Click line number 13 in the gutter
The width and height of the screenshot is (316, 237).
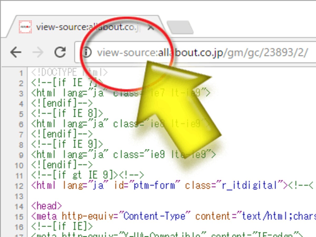[19, 196]
